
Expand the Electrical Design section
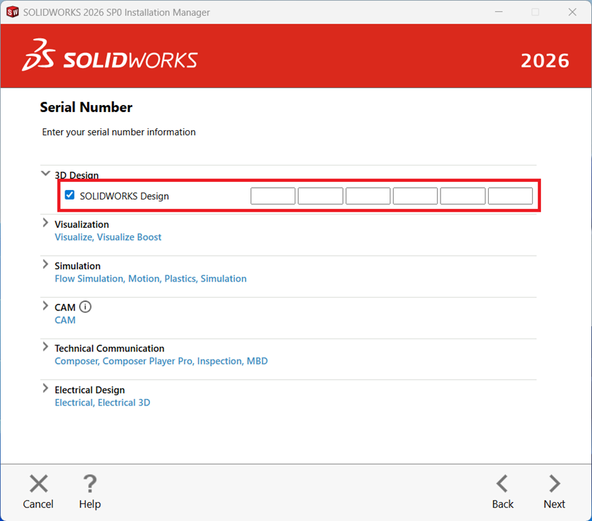coord(45,389)
